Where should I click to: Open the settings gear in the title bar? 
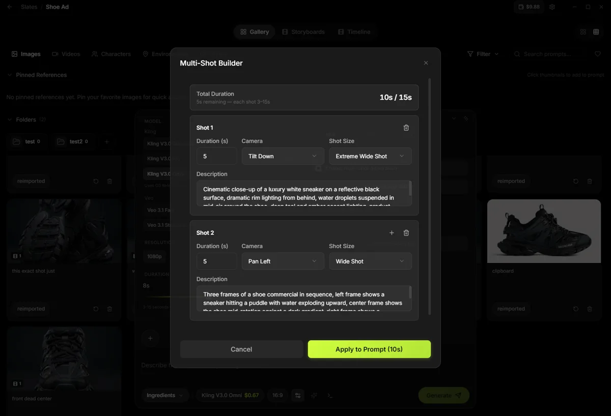[x=552, y=7]
